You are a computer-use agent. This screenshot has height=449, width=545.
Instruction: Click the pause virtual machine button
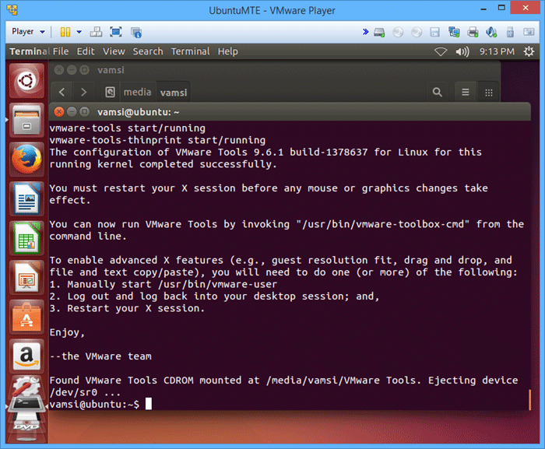coord(65,32)
